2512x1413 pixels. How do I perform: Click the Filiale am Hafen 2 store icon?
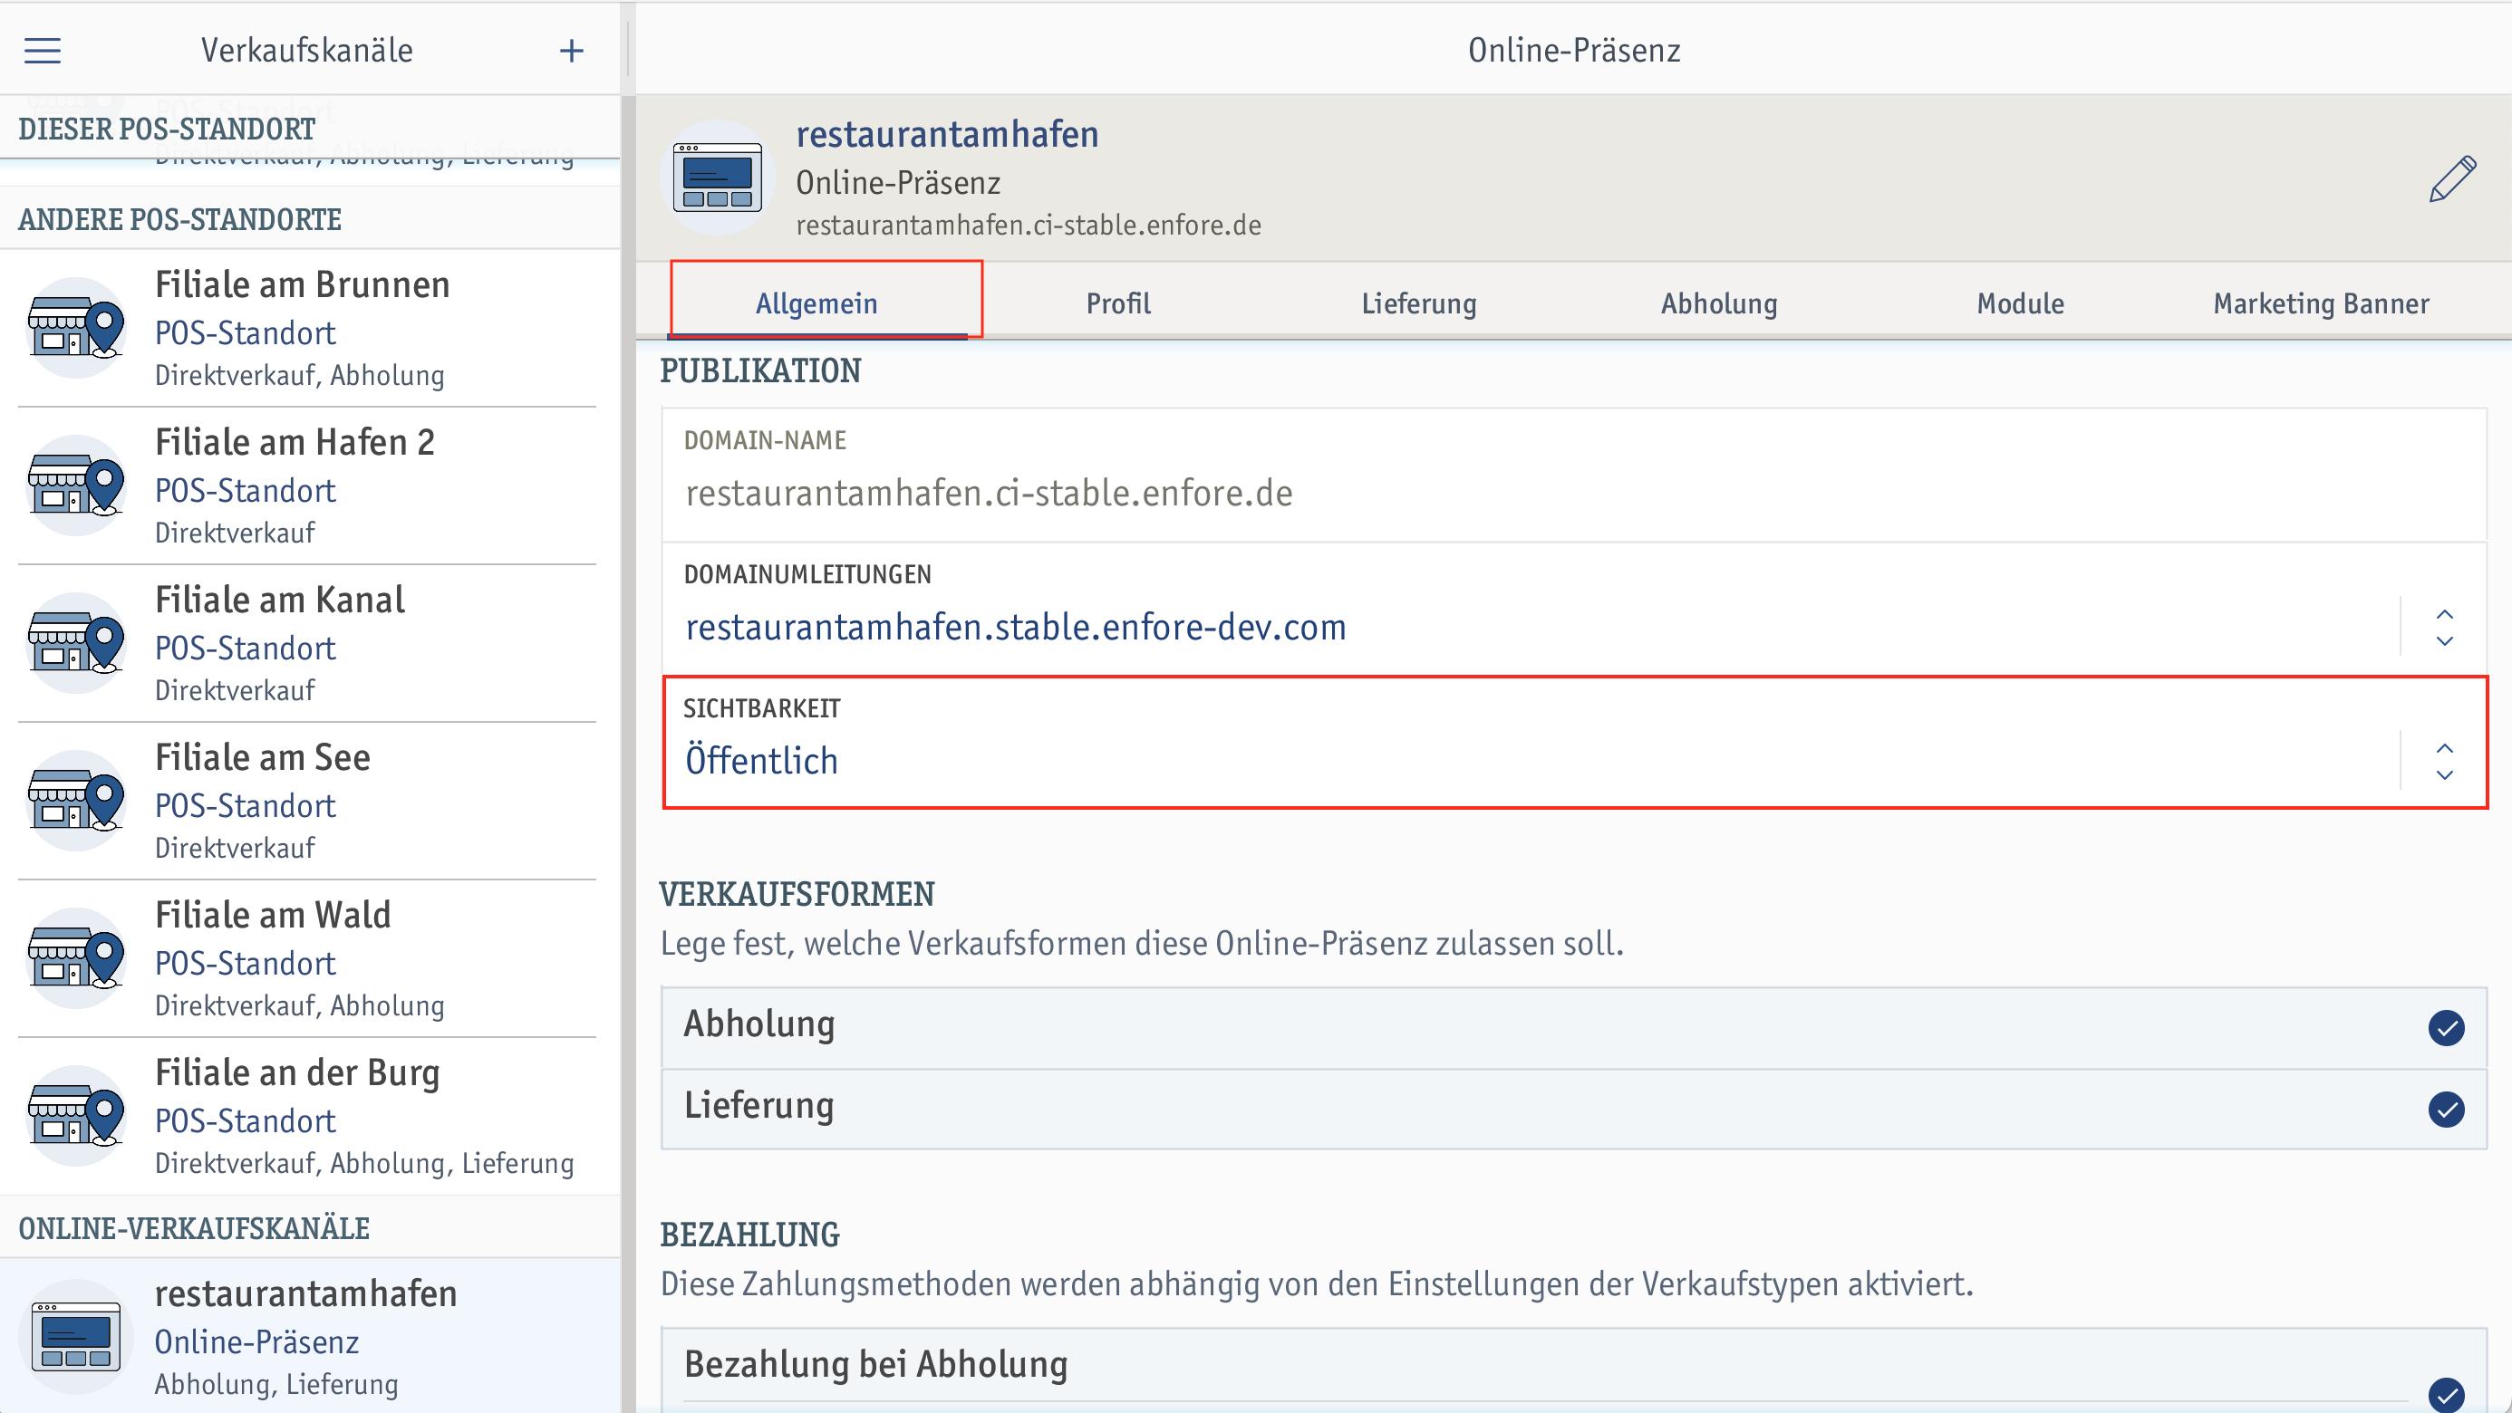[77, 485]
